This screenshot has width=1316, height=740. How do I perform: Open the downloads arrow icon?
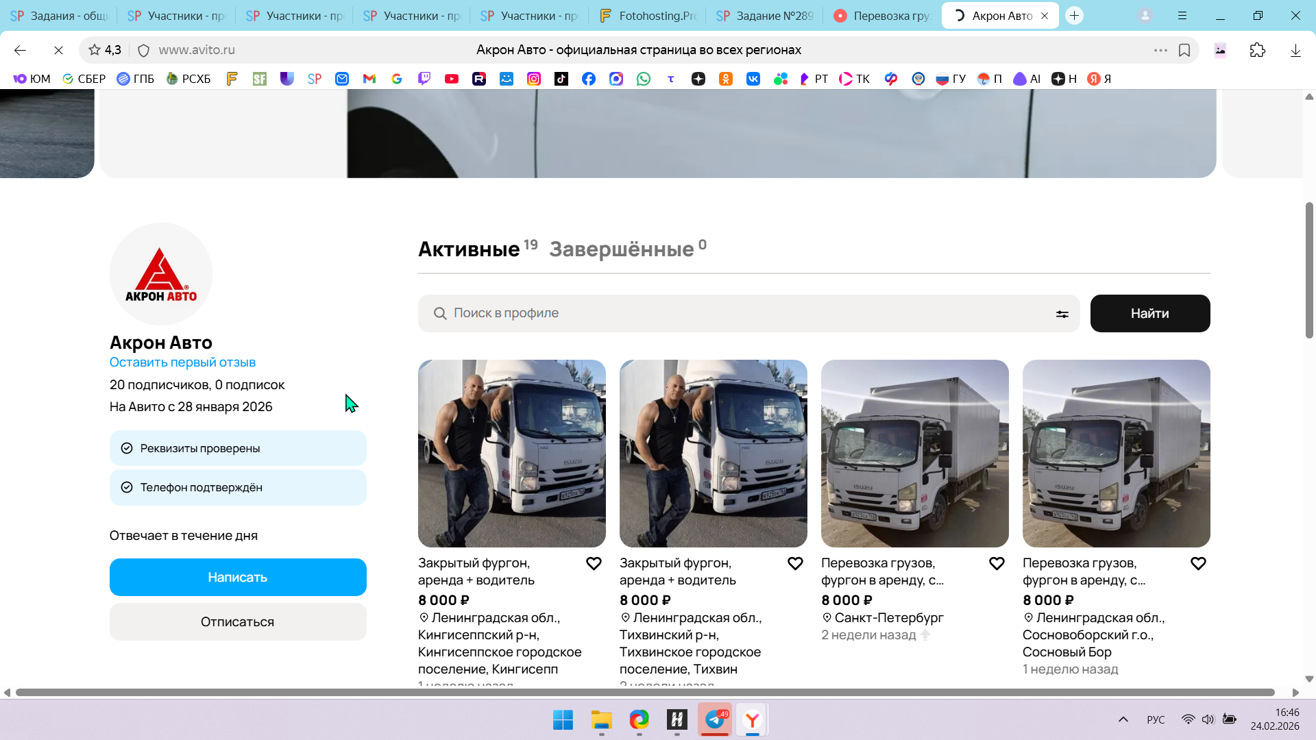[x=1295, y=50]
